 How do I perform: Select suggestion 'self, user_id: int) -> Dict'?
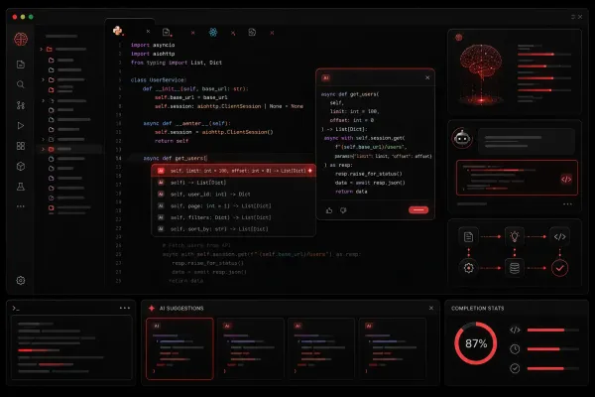click(x=233, y=195)
